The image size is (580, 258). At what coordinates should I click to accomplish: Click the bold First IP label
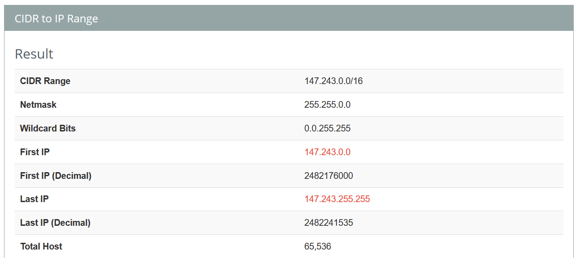35,152
